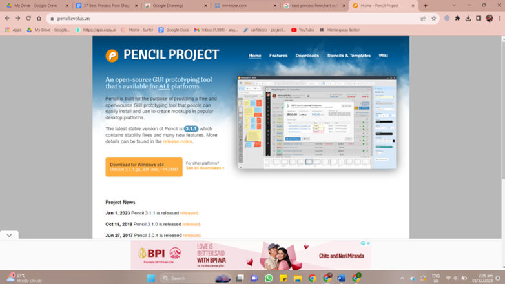Click the orange Pencil Project logo icon
This screenshot has height=284, width=505.
tap(112, 56)
